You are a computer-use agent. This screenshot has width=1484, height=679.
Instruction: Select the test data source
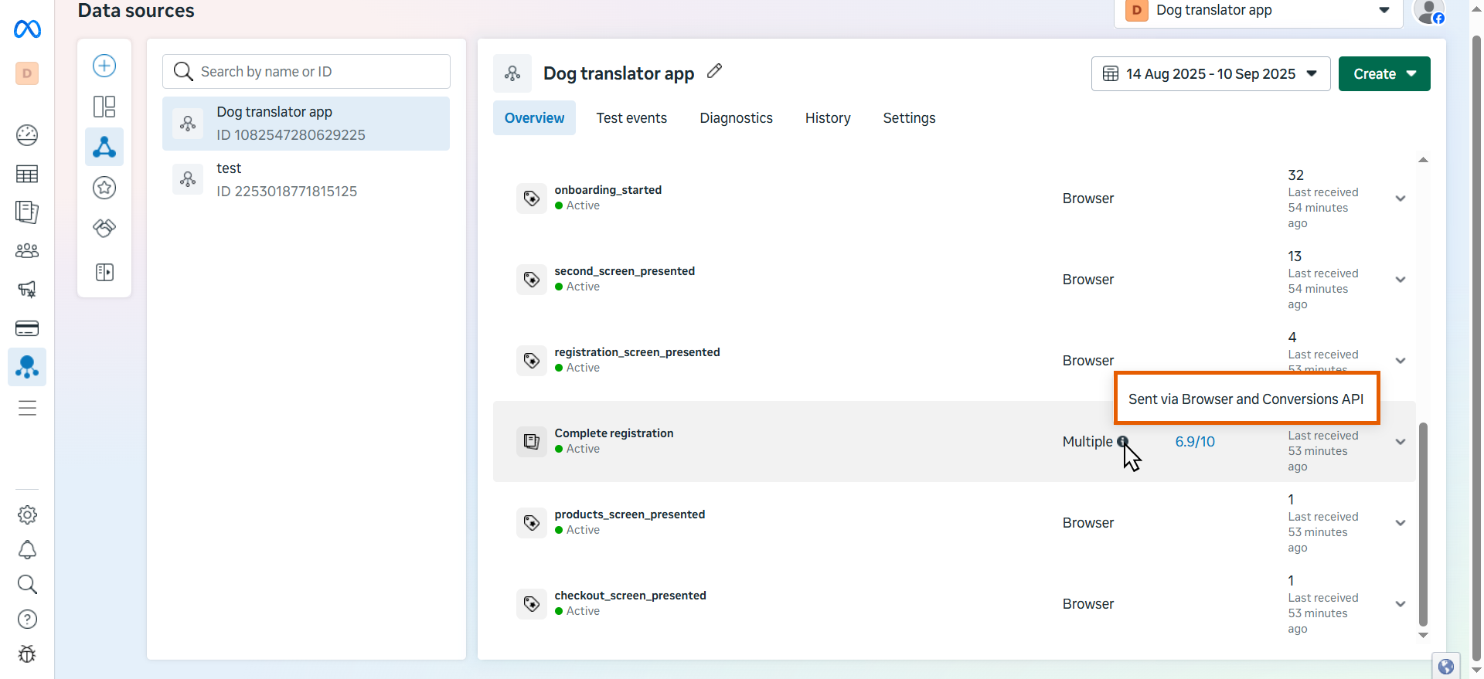tap(306, 180)
